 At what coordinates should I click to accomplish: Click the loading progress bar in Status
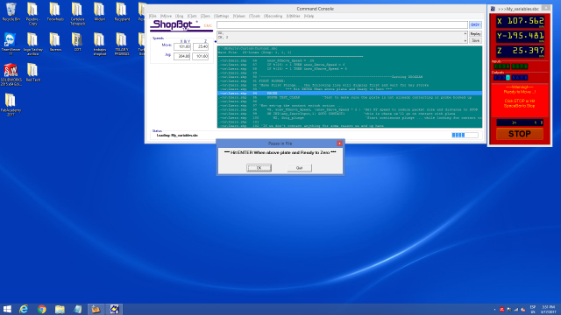pos(465,135)
